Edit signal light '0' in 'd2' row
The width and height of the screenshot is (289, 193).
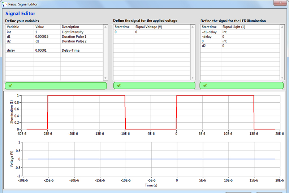click(x=250, y=46)
